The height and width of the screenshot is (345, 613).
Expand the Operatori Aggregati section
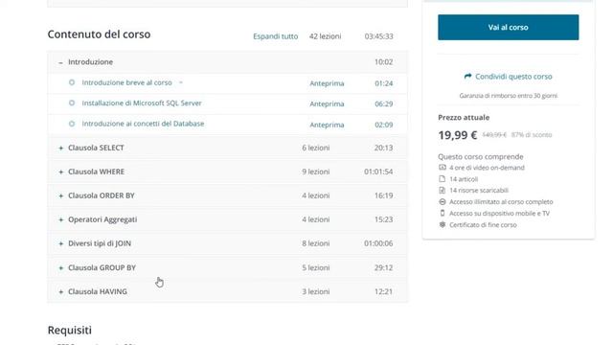(x=60, y=219)
